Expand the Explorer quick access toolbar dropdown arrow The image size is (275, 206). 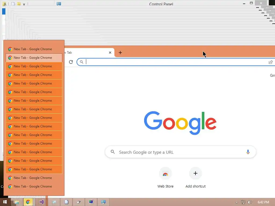coord(24,4)
